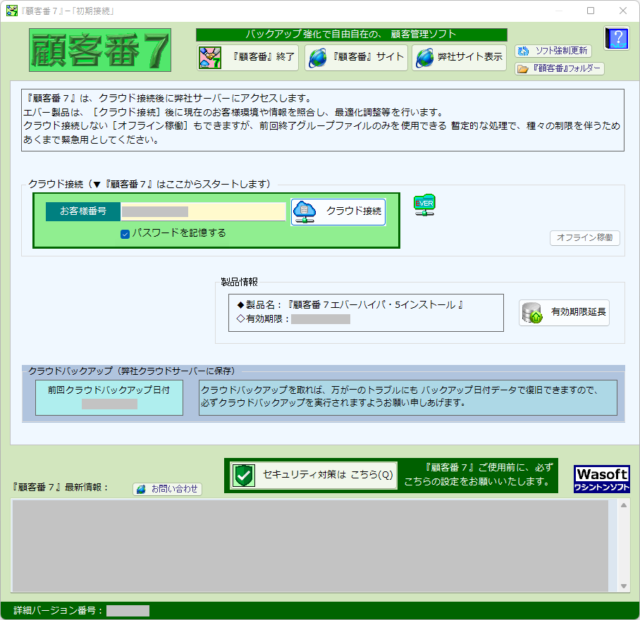
Task: Click the 有効期限 expiry date line
Action: coord(293,319)
